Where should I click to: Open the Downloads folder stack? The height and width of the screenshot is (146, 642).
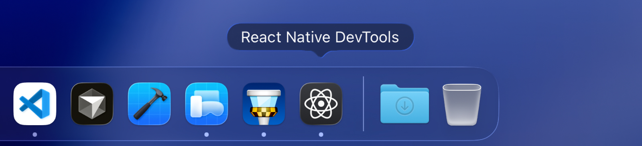[404, 104]
